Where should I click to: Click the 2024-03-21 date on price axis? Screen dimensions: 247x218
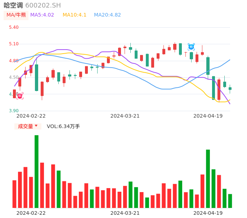click(125, 116)
